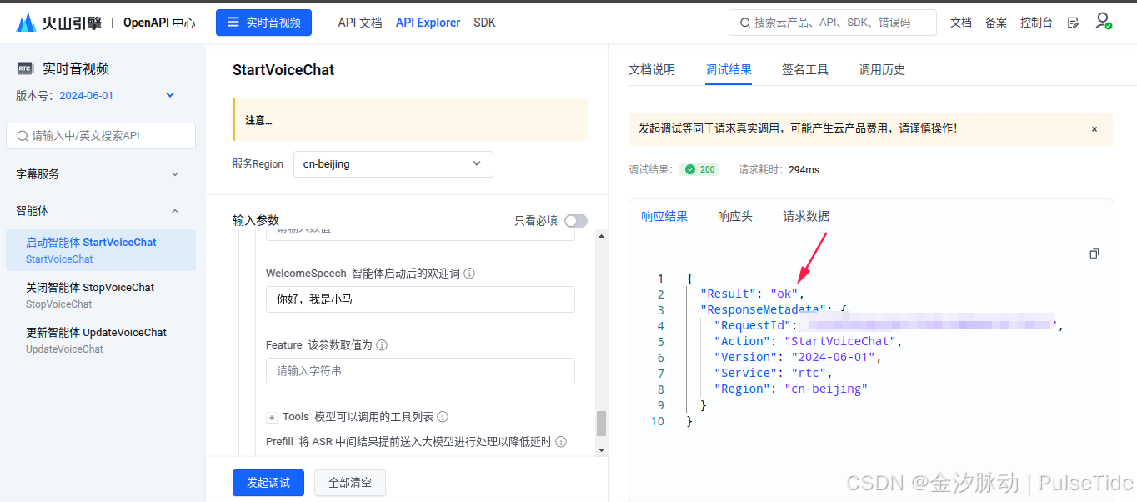This screenshot has width=1137, height=502.
Task: Select 更新智能体 UpdateVoiceChat in sidebar
Action: [101, 340]
